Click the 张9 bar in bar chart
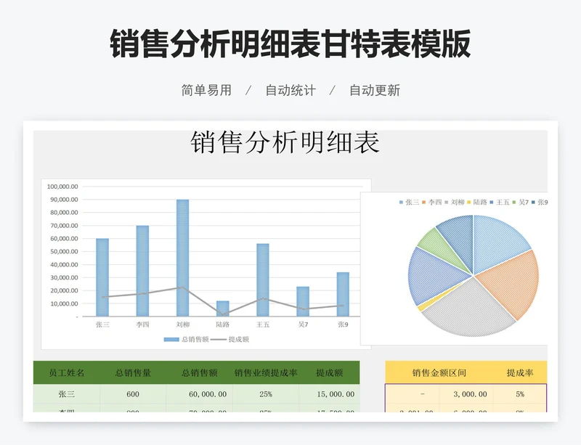581x445 pixels. coord(343,294)
